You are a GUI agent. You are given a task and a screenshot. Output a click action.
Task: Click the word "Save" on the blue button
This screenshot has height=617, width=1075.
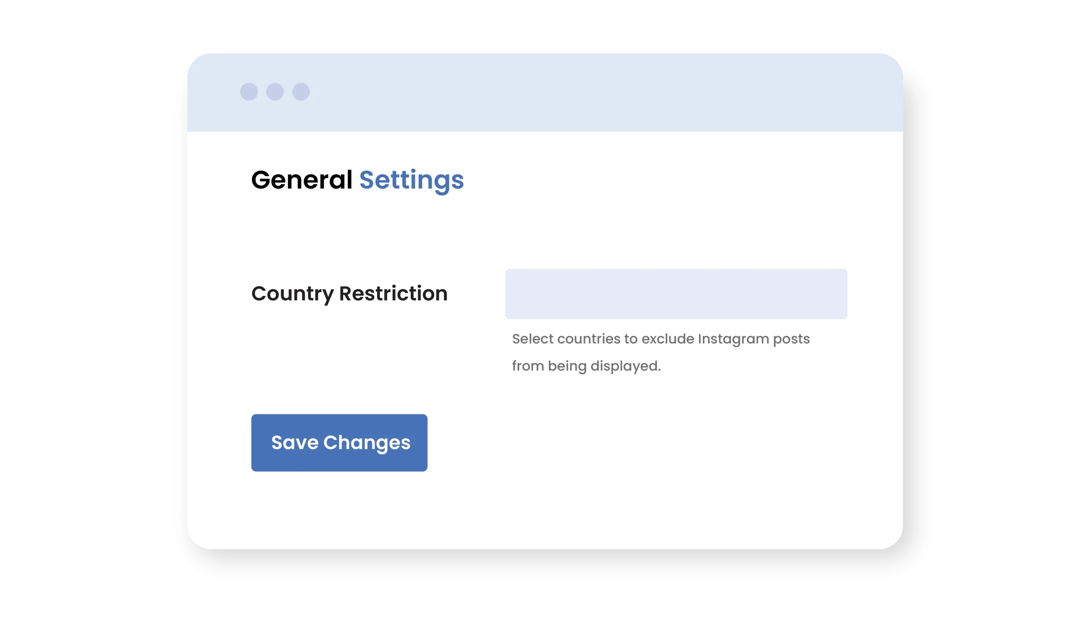point(295,442)
